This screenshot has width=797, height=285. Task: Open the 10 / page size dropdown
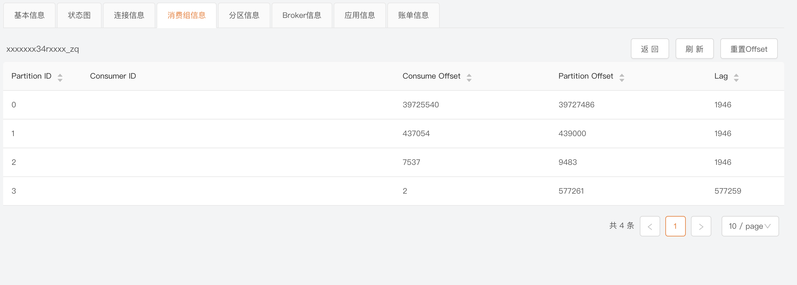pyautogui.click(x=750, y=226)
